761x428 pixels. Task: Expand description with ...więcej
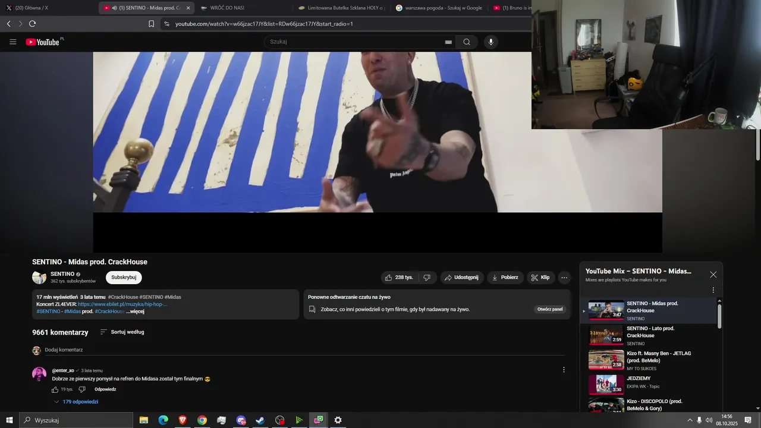(135, 311)
